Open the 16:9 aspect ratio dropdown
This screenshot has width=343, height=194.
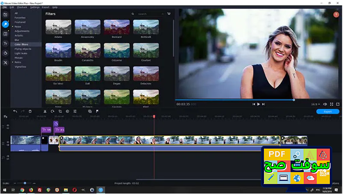click(x=316, y=104)
